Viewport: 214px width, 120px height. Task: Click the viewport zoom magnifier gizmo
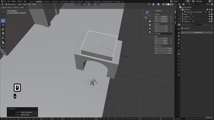click(150, 21)
